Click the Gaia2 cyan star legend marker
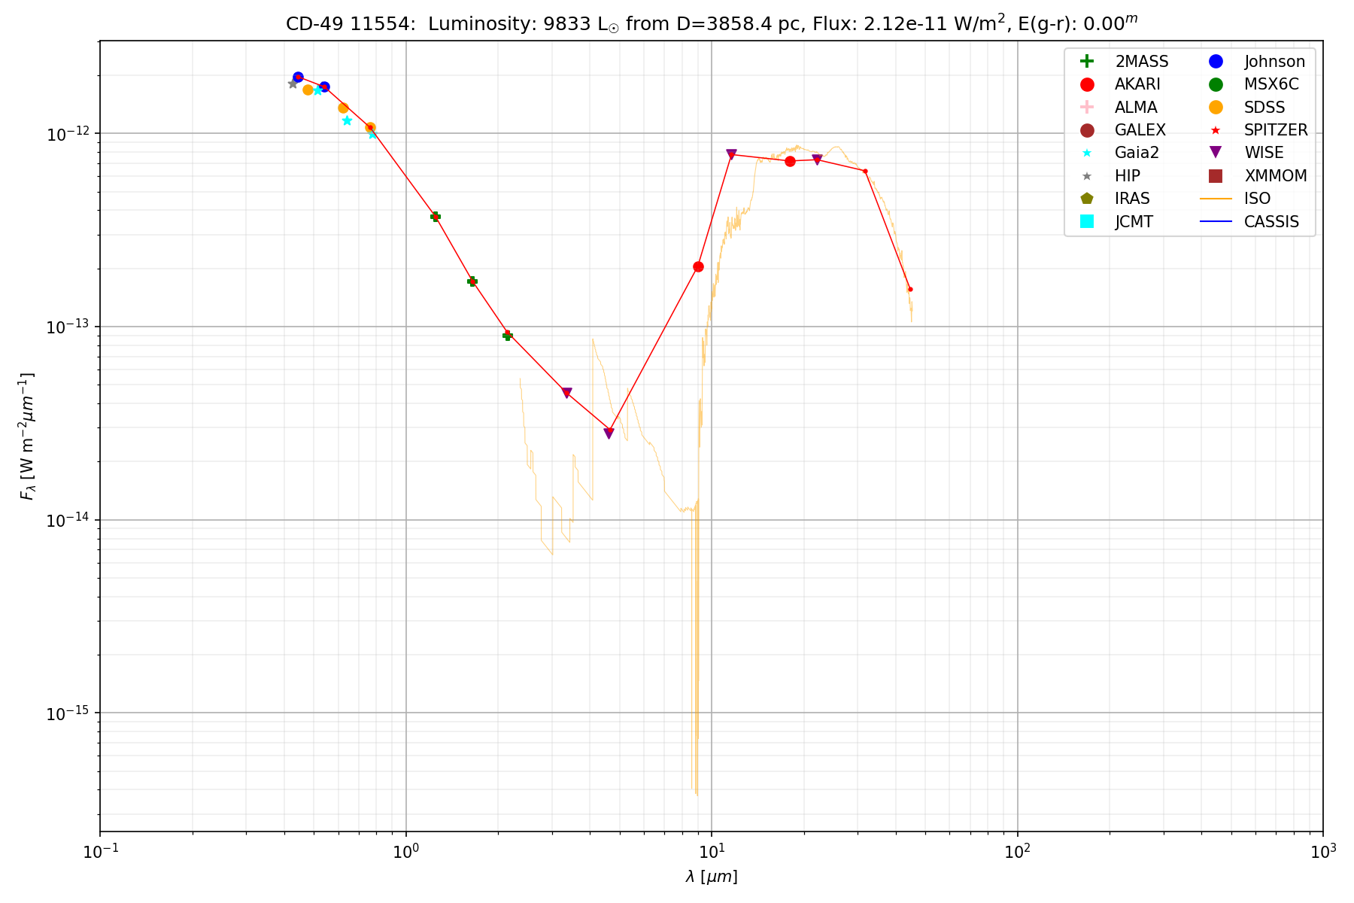This screenshot has height=903, width=1354. tap(1086, 153)
